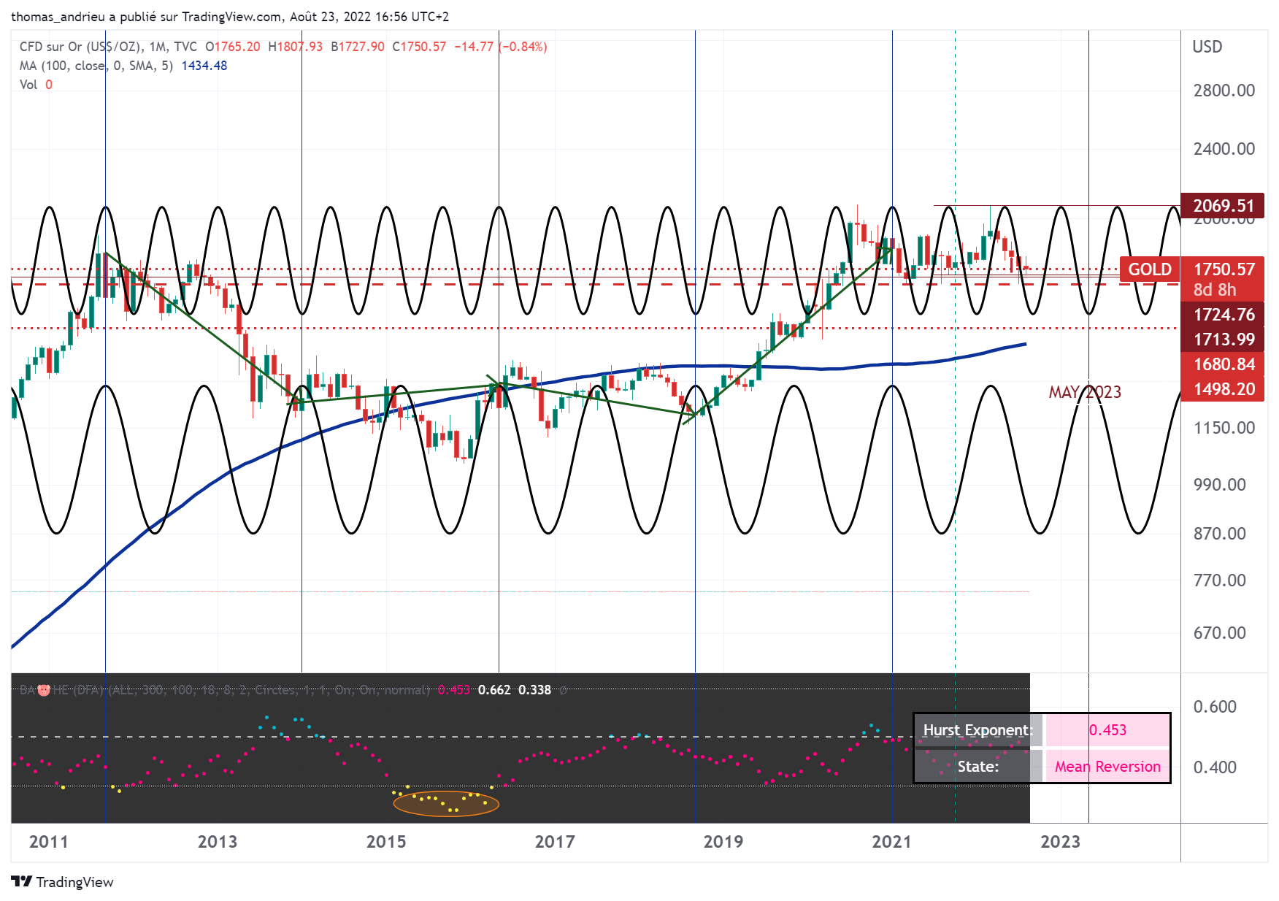Click the 1724.76 price label
1279x901 pixels.
tap(1223, 315)
